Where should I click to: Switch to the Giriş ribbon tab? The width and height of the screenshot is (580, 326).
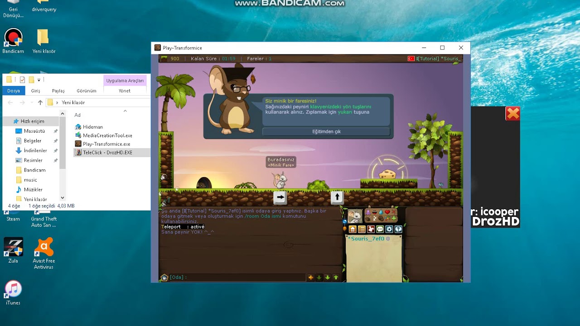pyautogui.click(x=35, y=91)
